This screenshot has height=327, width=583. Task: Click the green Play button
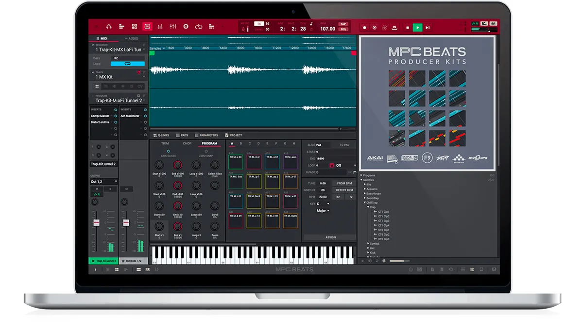[417, 28]
